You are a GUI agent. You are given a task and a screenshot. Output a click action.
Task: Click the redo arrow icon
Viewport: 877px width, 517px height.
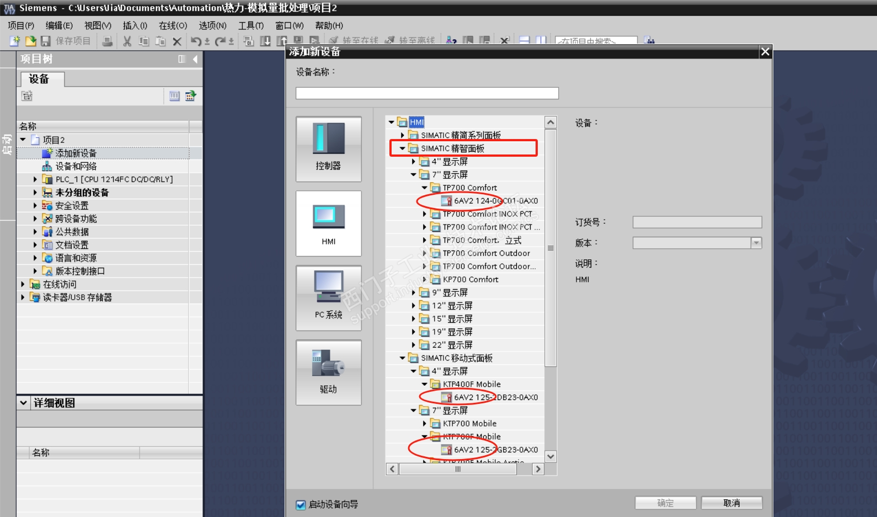tap(220, 41)
